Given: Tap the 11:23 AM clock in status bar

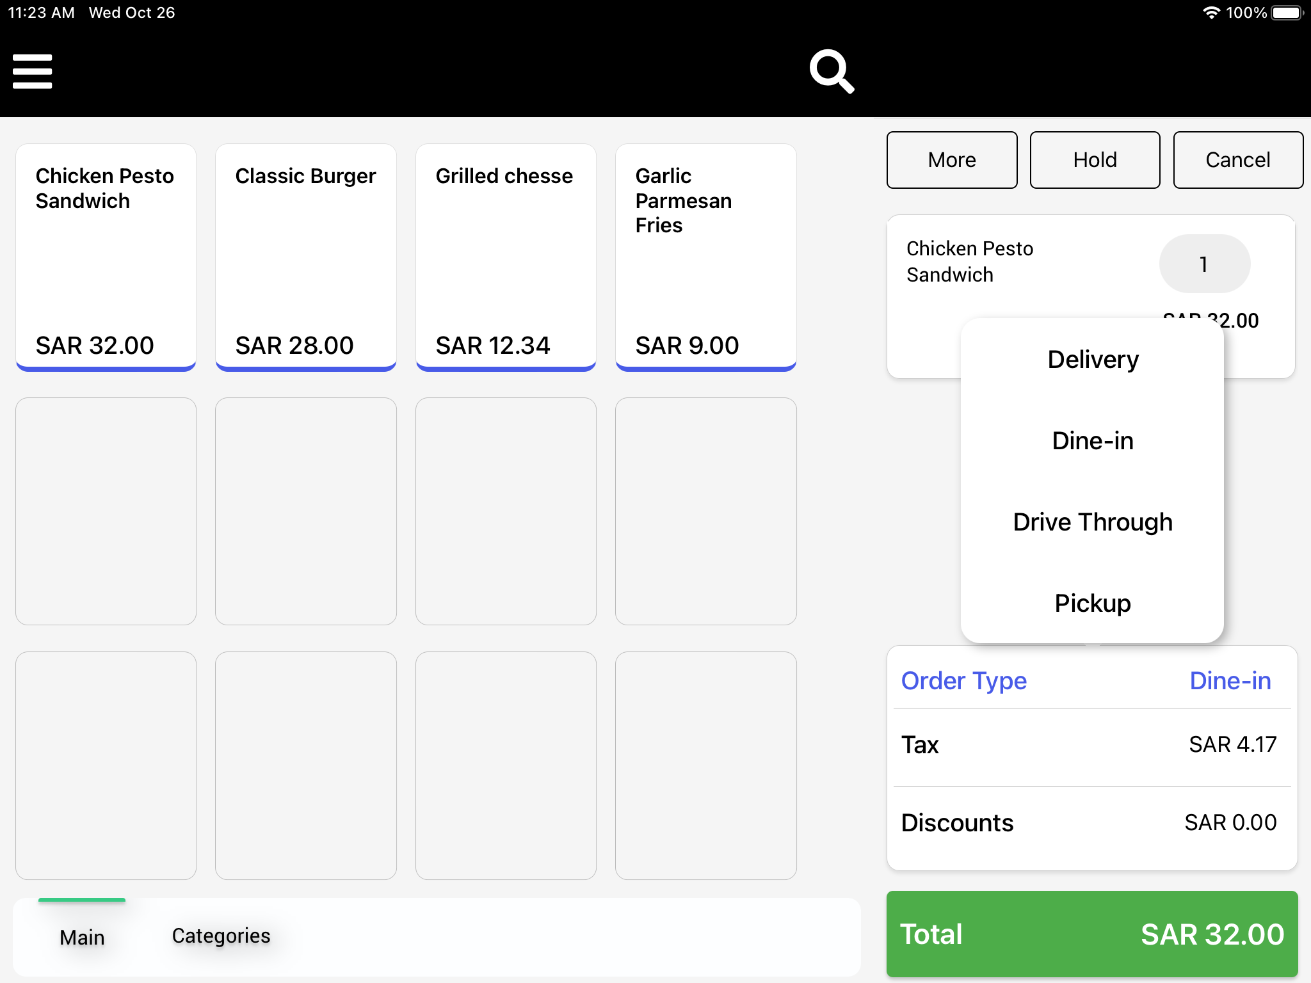Looking at the screenshot, I should tap(42, 13).
